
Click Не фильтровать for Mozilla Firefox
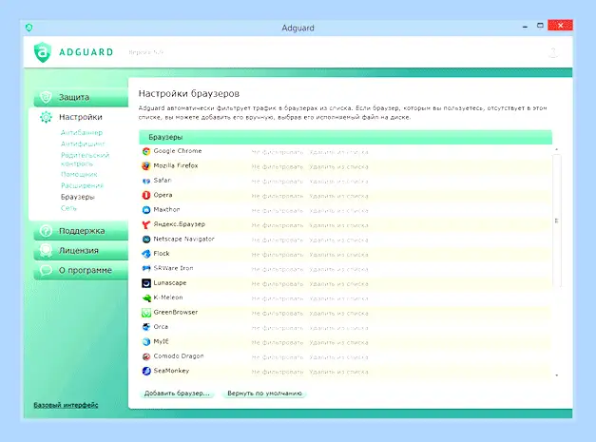click(278, 167)
